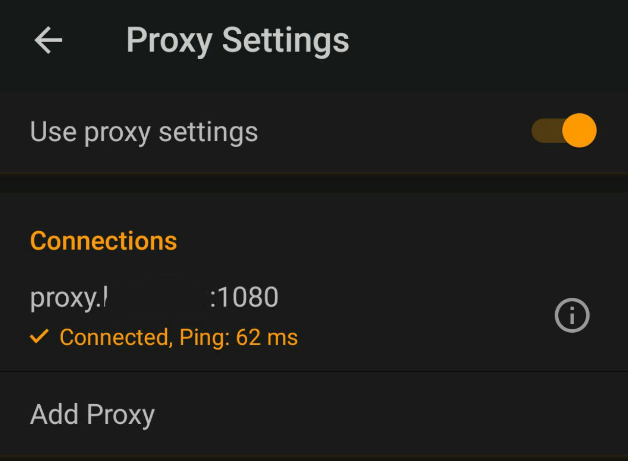
Task: Click the Connections section header
Action: pyautogui.click(x=104, y=241)
